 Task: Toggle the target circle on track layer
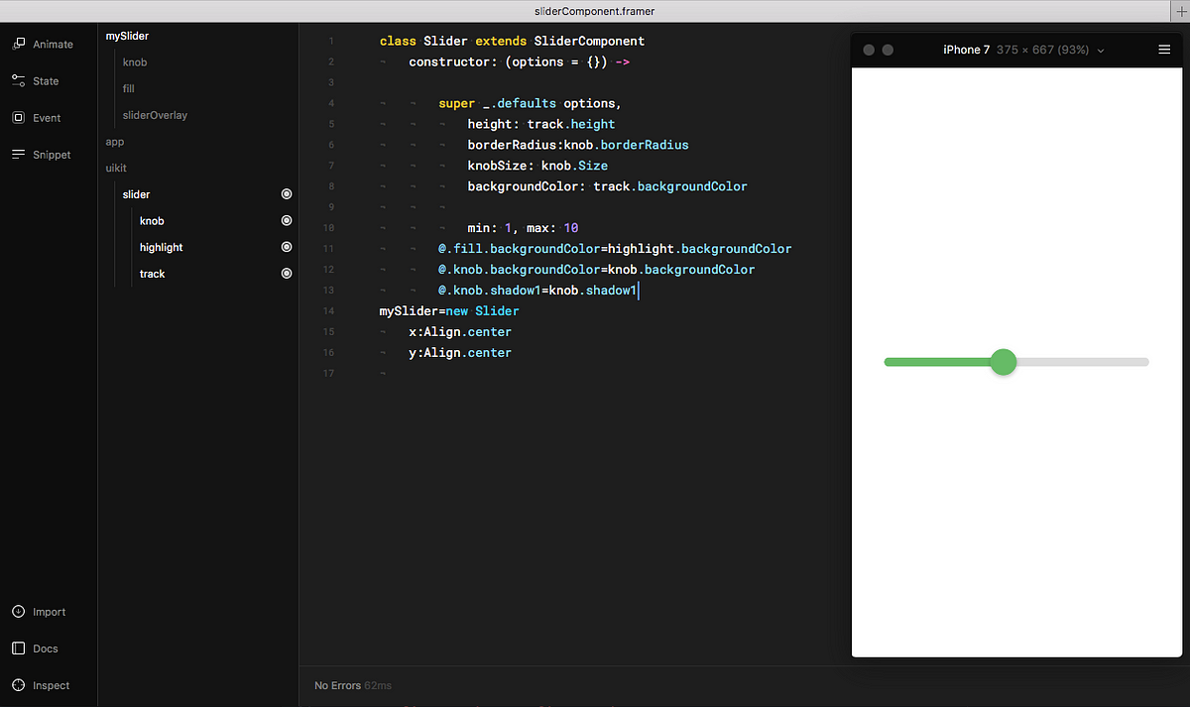[287, 274]
